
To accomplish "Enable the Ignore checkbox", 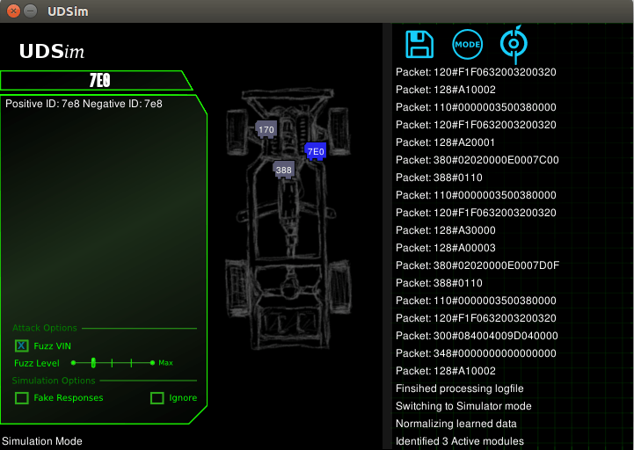I will click(157, 398).
